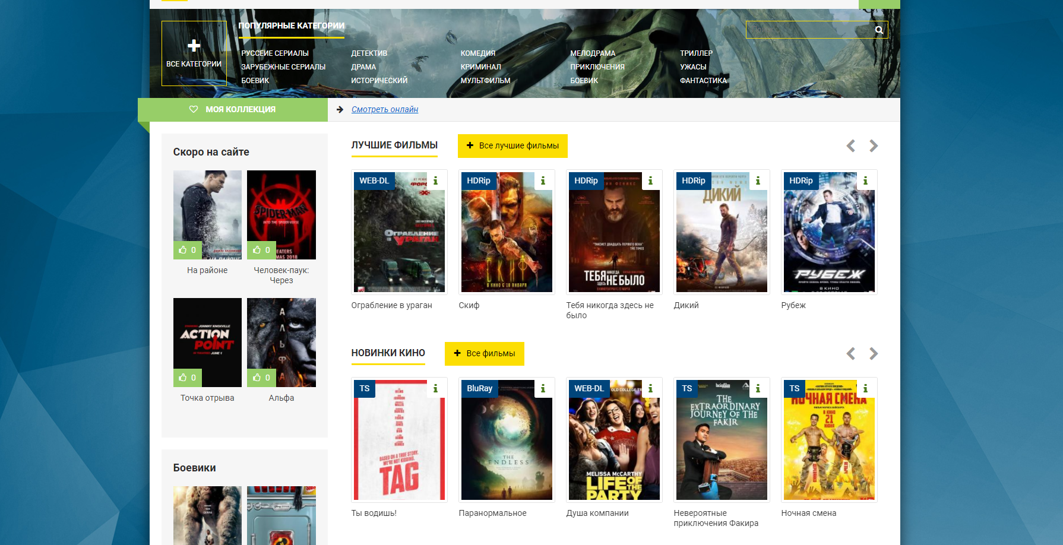
Task: Open Комедия category
Action: click(478, 53)
